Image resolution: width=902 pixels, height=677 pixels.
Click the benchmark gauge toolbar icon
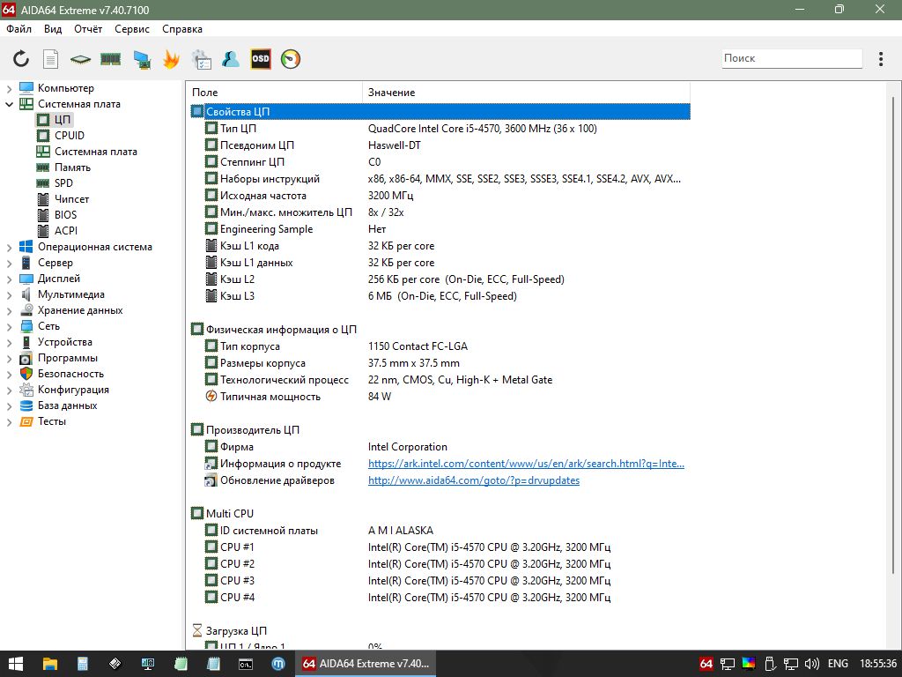coord(291,59)
